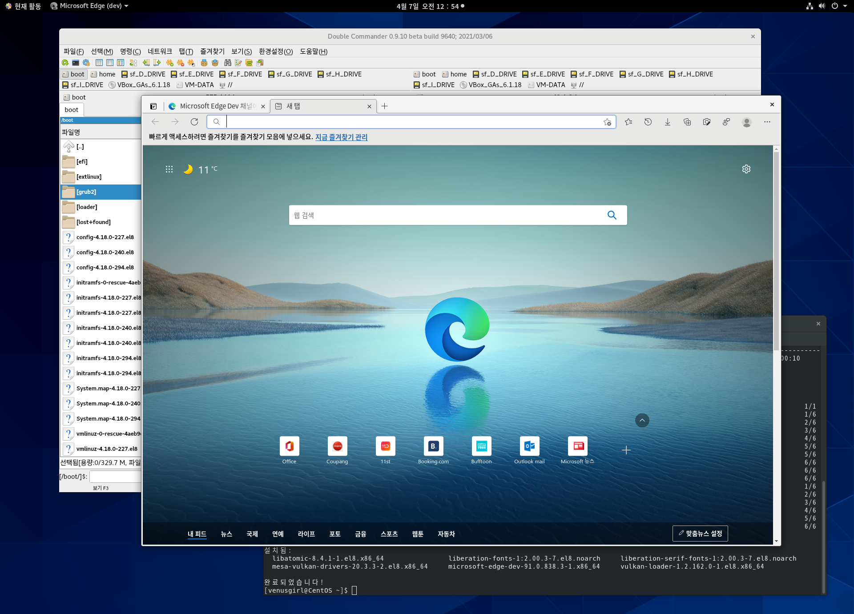Open the terminal icon in Double Commander toolbar
The height and width of the screenshot is (614, 854).
click(76, 63)
